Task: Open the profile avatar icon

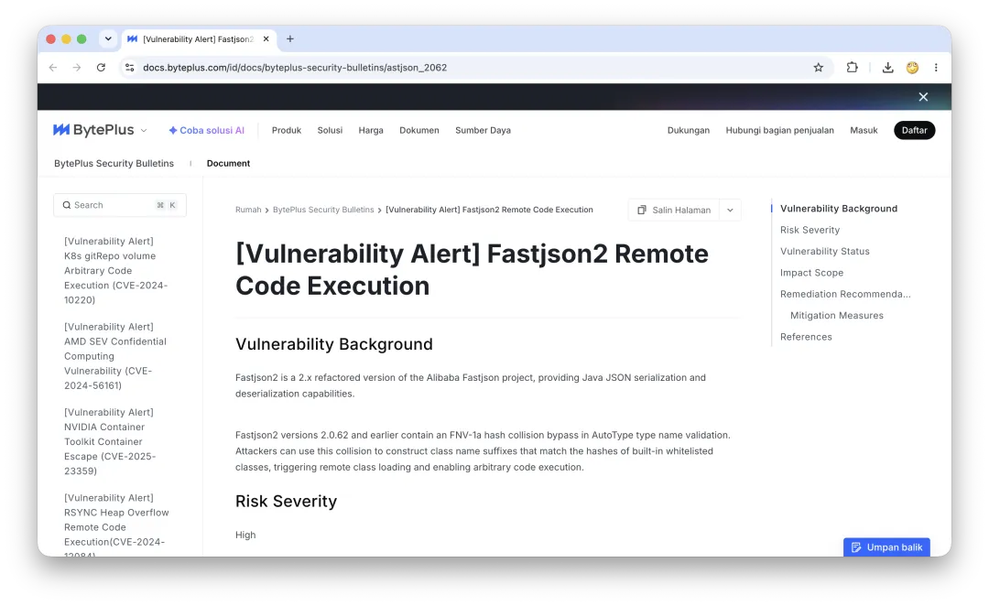Action: tap(912, 68)
